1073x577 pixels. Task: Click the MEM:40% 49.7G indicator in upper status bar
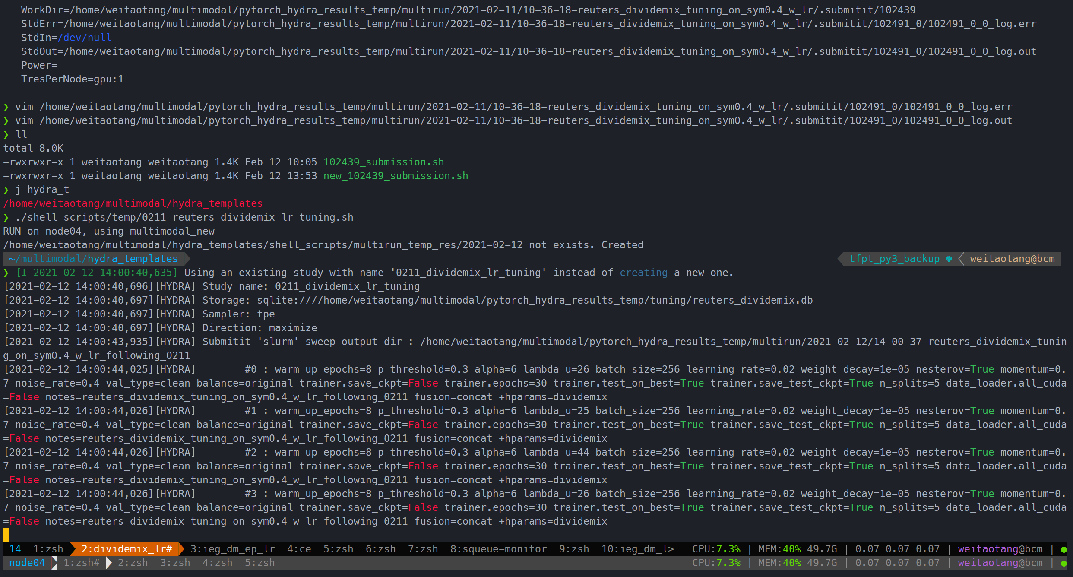point(798,549)
